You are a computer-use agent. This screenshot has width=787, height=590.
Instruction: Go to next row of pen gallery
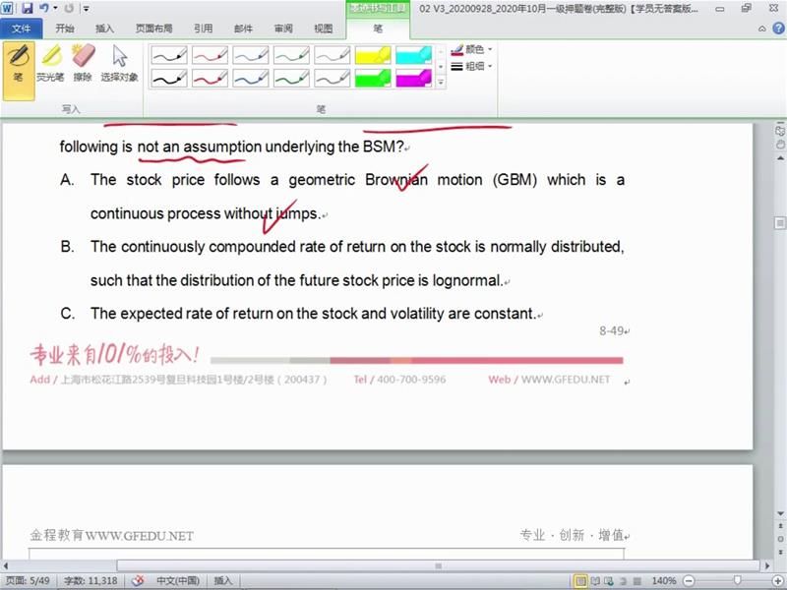click(x=441, y=67)
